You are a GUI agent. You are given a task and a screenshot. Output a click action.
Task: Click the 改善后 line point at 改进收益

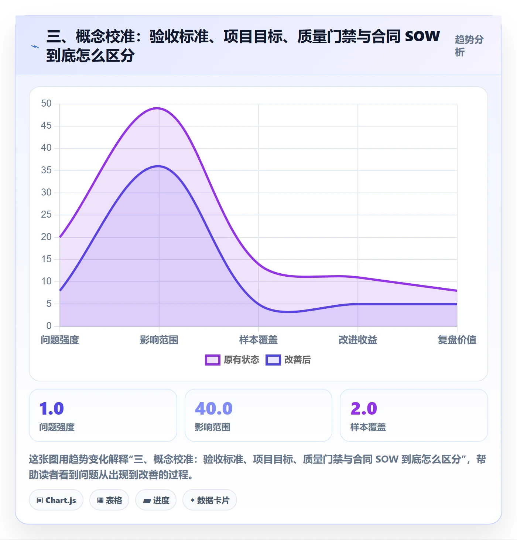coord(358,304)
